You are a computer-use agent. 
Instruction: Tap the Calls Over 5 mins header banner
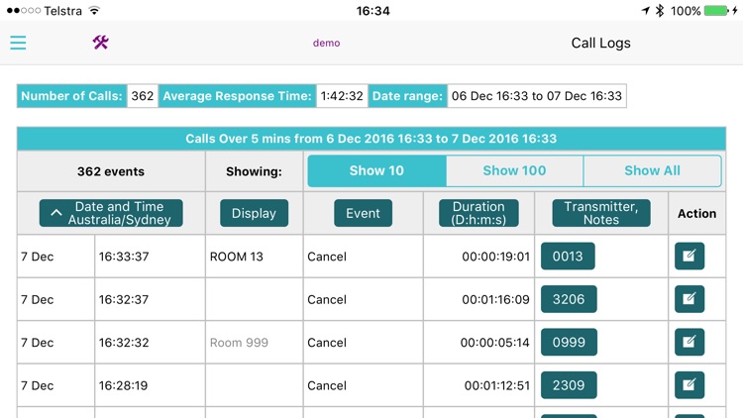[x=371, y=139]
